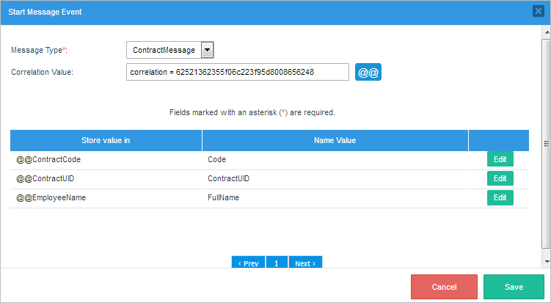Click the scrollbar down arrow
The height and width of the screenshot is (303, 551).
[x=546, y=261]
